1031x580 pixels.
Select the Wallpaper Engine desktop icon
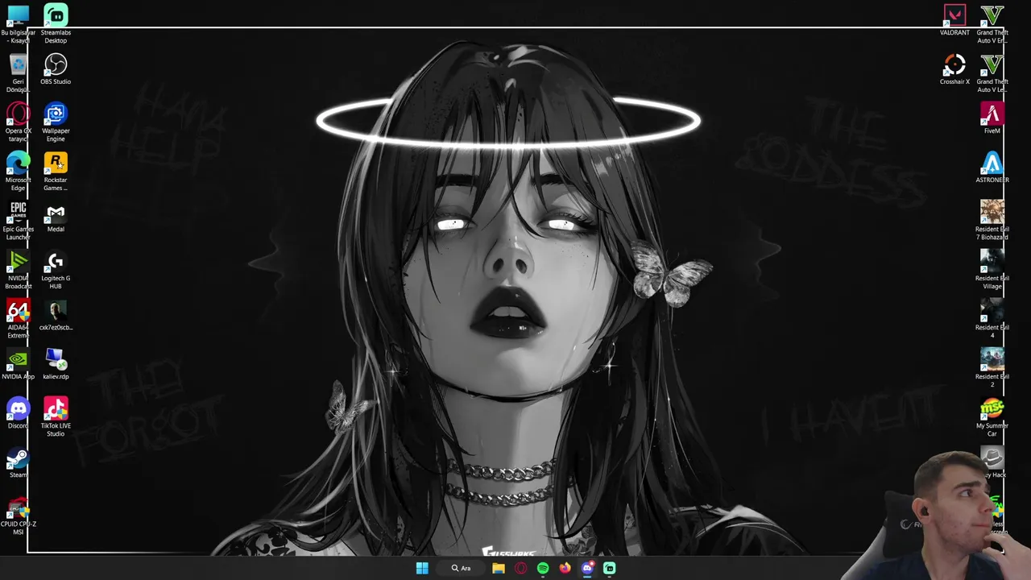(56, 114)
